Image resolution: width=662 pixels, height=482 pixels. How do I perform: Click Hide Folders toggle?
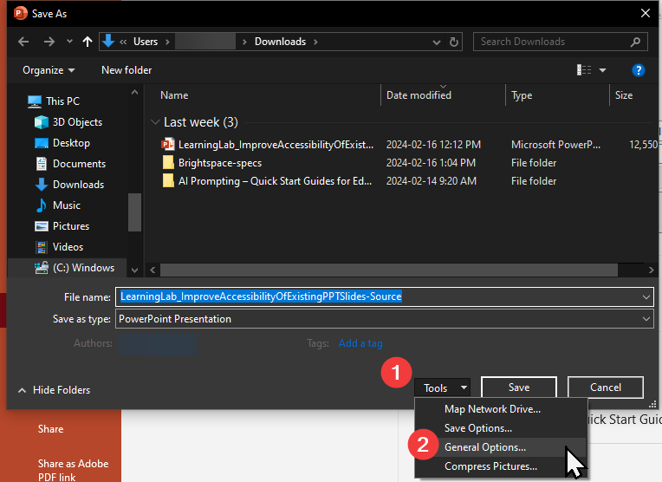pyautogui.click(x=54, y=390)
